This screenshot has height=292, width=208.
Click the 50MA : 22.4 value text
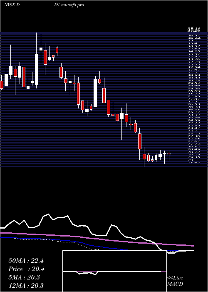(26, 261)
